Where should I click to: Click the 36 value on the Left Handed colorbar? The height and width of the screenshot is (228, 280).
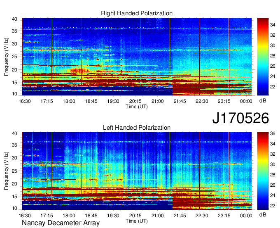coord(273,133)
